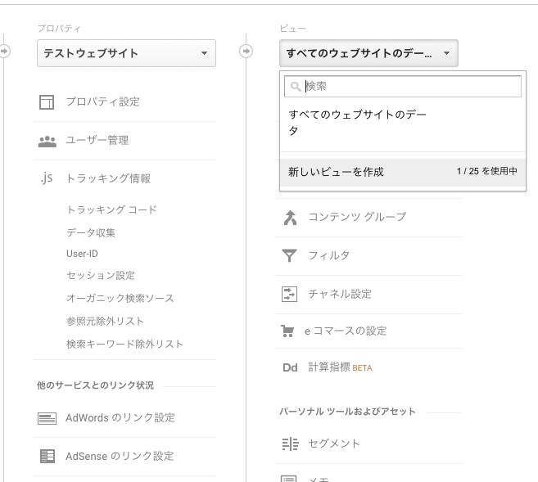Click the arrow circle left of ビュー column
This screenshot has height=482, width=538.
click(x=246, y=52)
